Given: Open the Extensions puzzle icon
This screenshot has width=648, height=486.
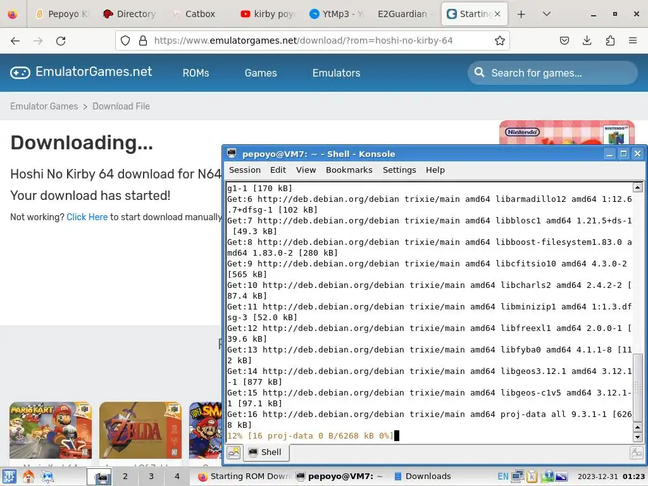Looking at the screenshot, I should [610, 40].
